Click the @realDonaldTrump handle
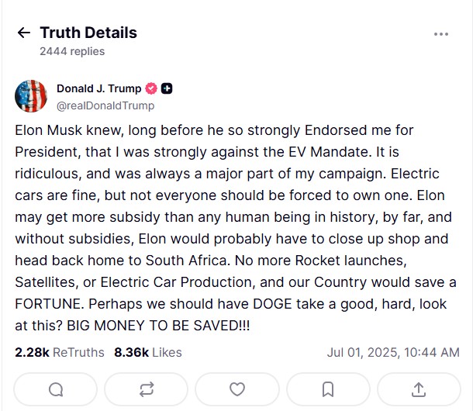Viewport: 473px width, 411px height. click(x=105, y=105)
